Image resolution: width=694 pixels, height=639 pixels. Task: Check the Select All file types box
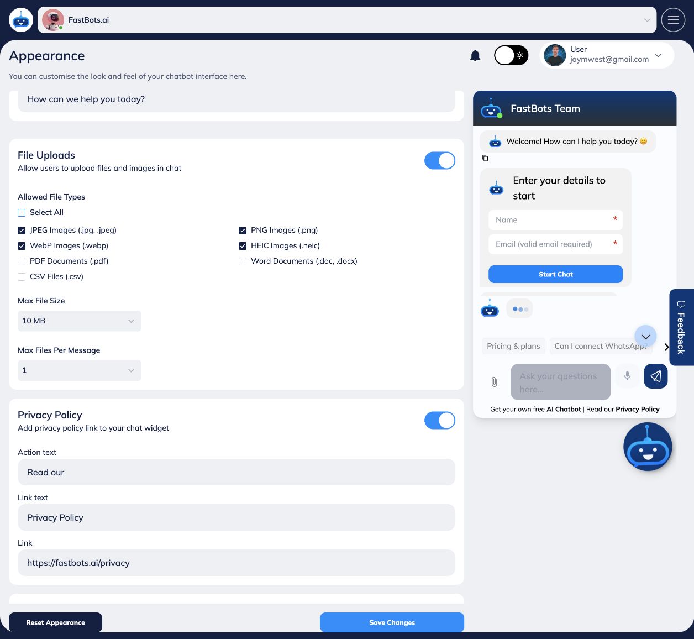click(x=22, y=213)
